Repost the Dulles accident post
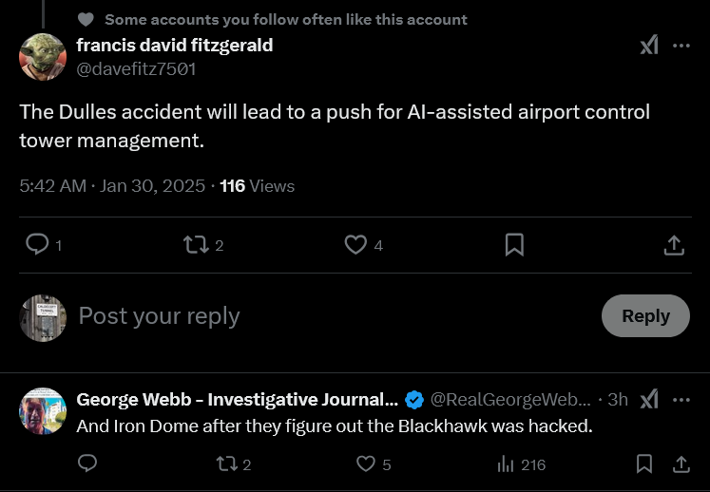This screenshot has height=492, width=710. click(196, 245)
